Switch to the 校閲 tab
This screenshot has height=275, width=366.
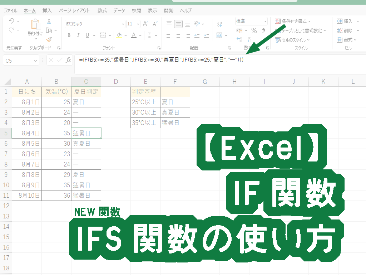pyautogui.click(x=136, y=10)
